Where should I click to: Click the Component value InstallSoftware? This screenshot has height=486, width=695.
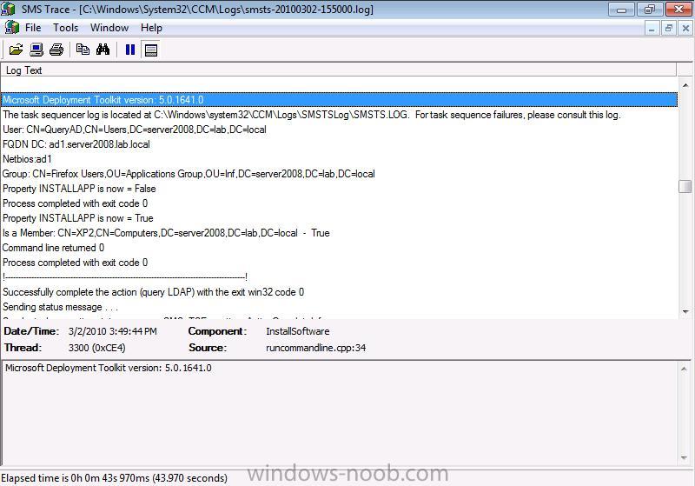click(x=297, y=331)
